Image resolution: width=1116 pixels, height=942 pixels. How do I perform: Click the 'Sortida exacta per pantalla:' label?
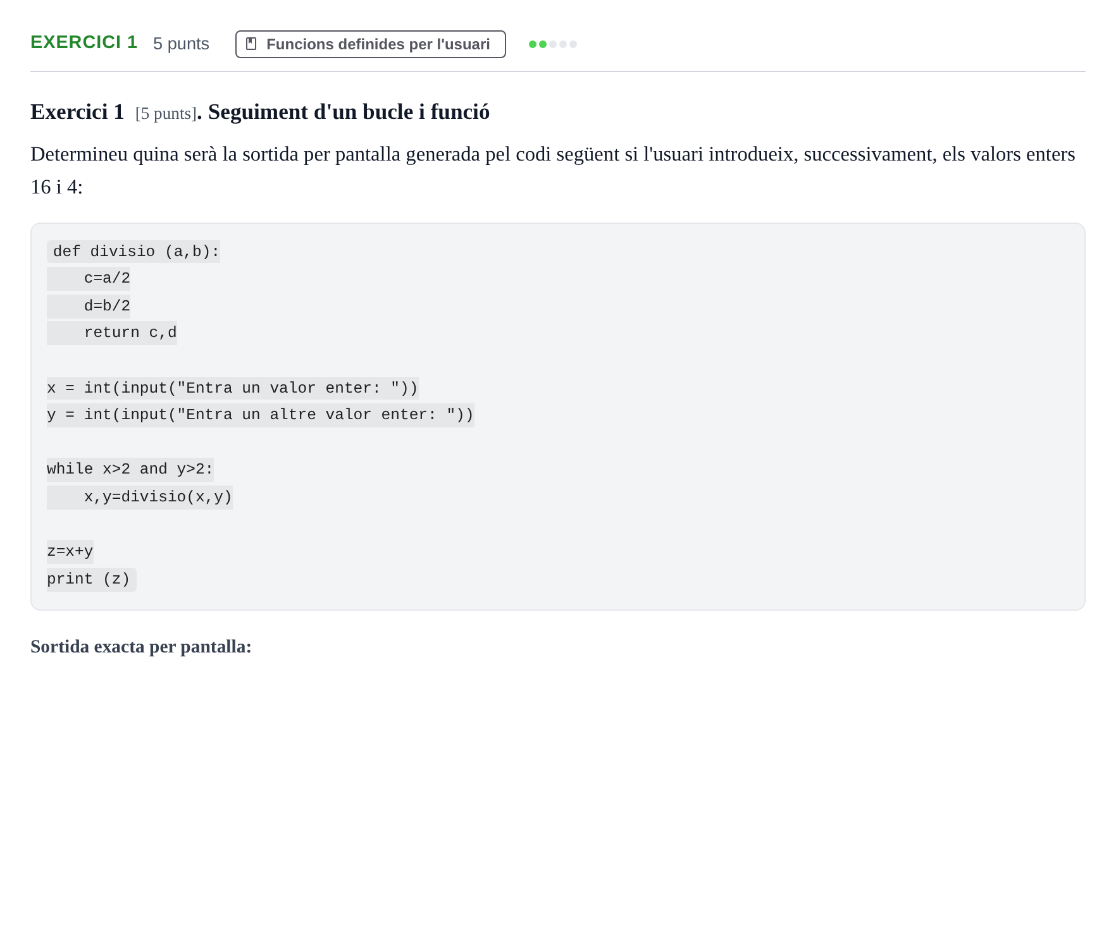(x=141, y=647)
